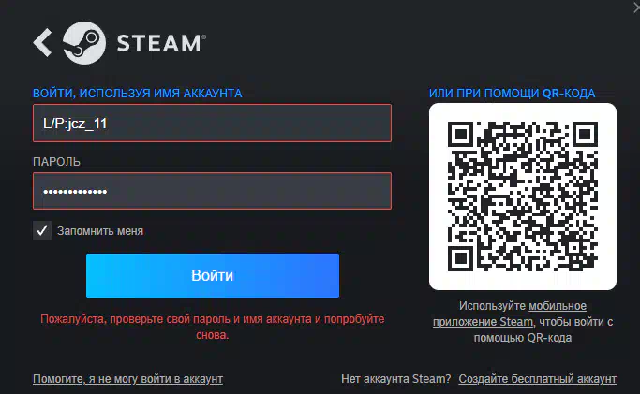640x394 pixels.
Task: Click the ПАРОЛЬ field label
Action: click(57, 162)
